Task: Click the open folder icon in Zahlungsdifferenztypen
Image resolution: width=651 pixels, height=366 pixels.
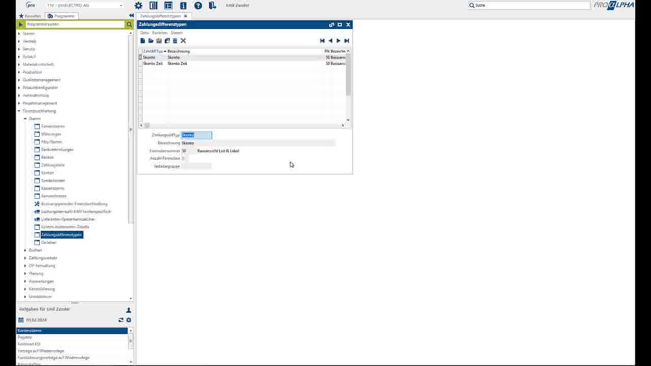Action: coord(151,41)
